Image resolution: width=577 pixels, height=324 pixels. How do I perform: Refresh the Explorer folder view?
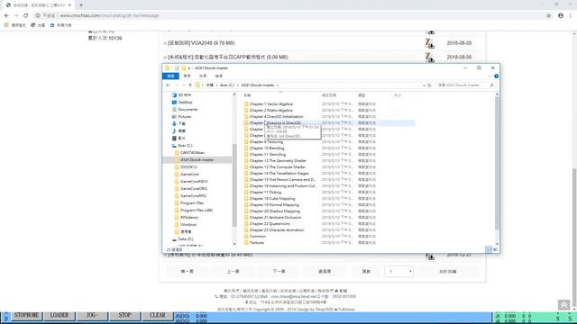coord(429,85)
